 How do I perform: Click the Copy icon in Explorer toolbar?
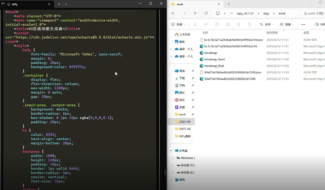(x=206, y=24)
